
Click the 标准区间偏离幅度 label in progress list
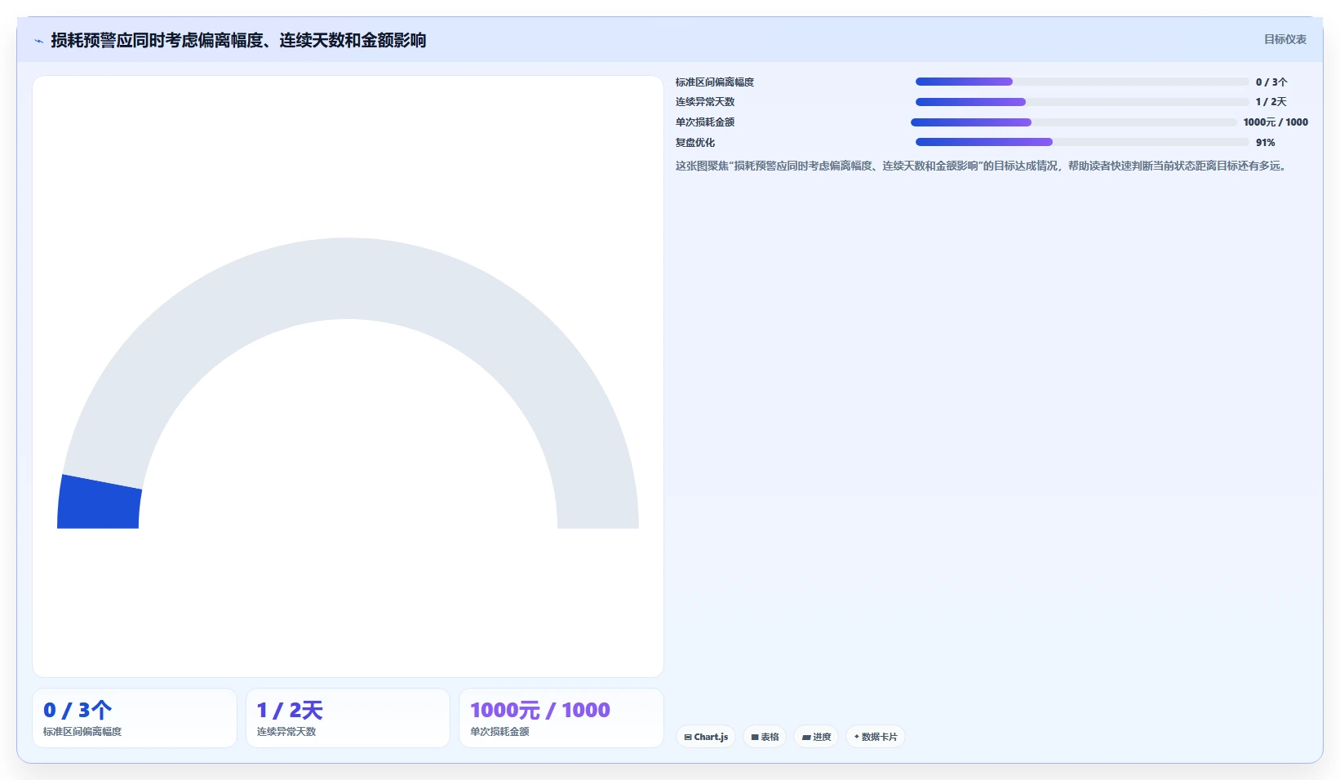[x=715, y=82]
